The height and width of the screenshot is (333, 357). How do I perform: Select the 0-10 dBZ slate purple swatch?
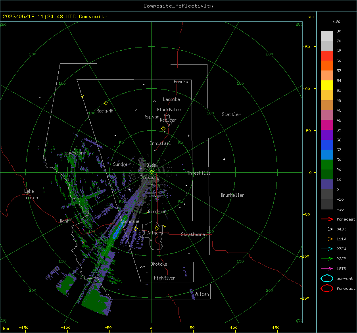[327, 185]
